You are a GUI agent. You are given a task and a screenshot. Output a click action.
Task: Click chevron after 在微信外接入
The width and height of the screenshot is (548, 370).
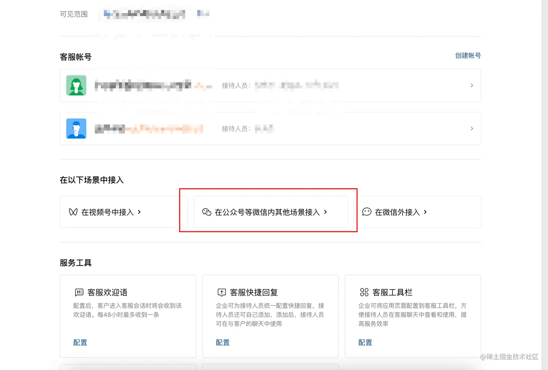425,212
